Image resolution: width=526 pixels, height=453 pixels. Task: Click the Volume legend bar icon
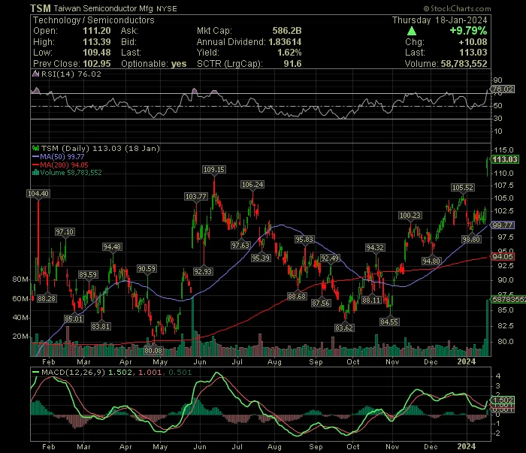35,172
